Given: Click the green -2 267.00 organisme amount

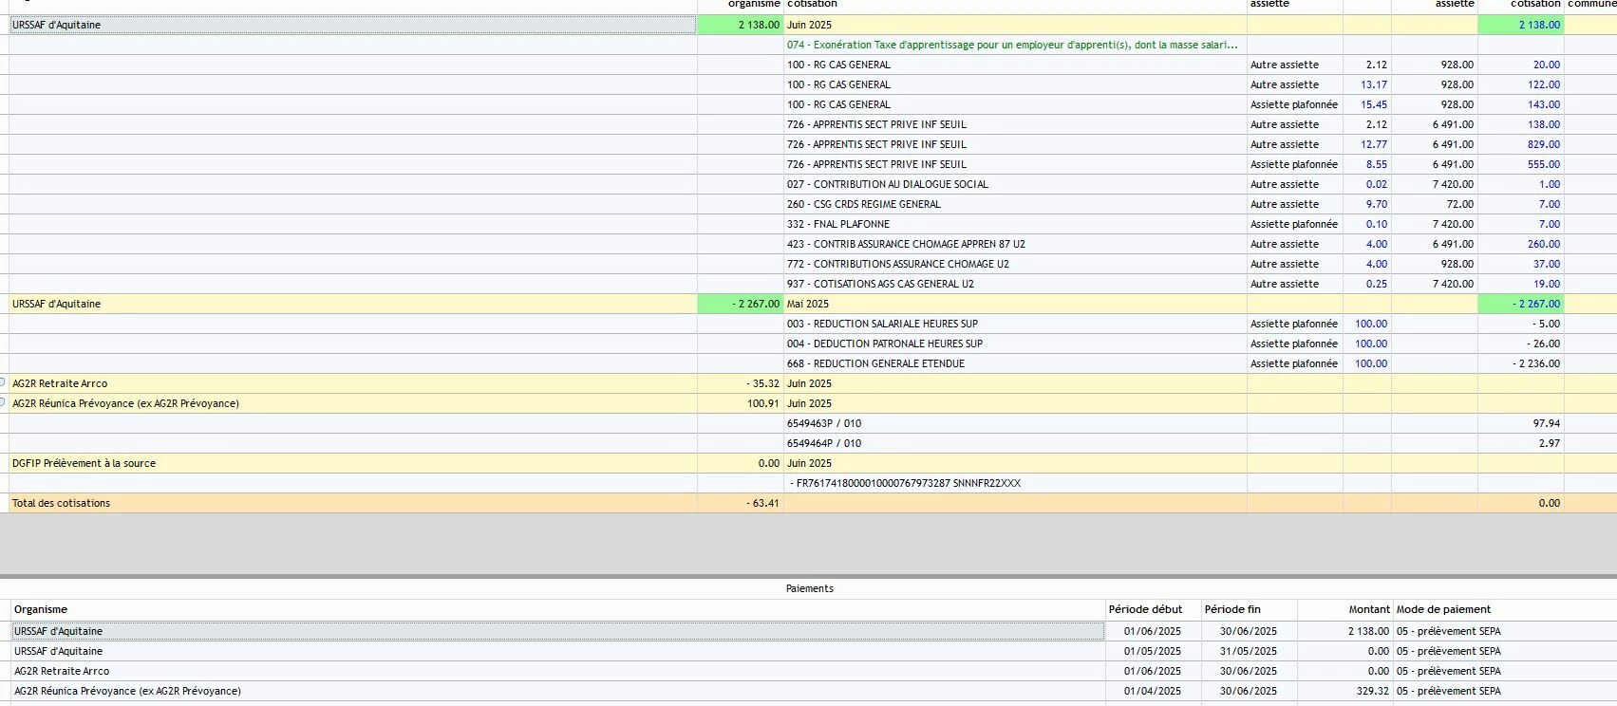Looking at the screenshot, I should pyautogui.click(x=740, y=304).
